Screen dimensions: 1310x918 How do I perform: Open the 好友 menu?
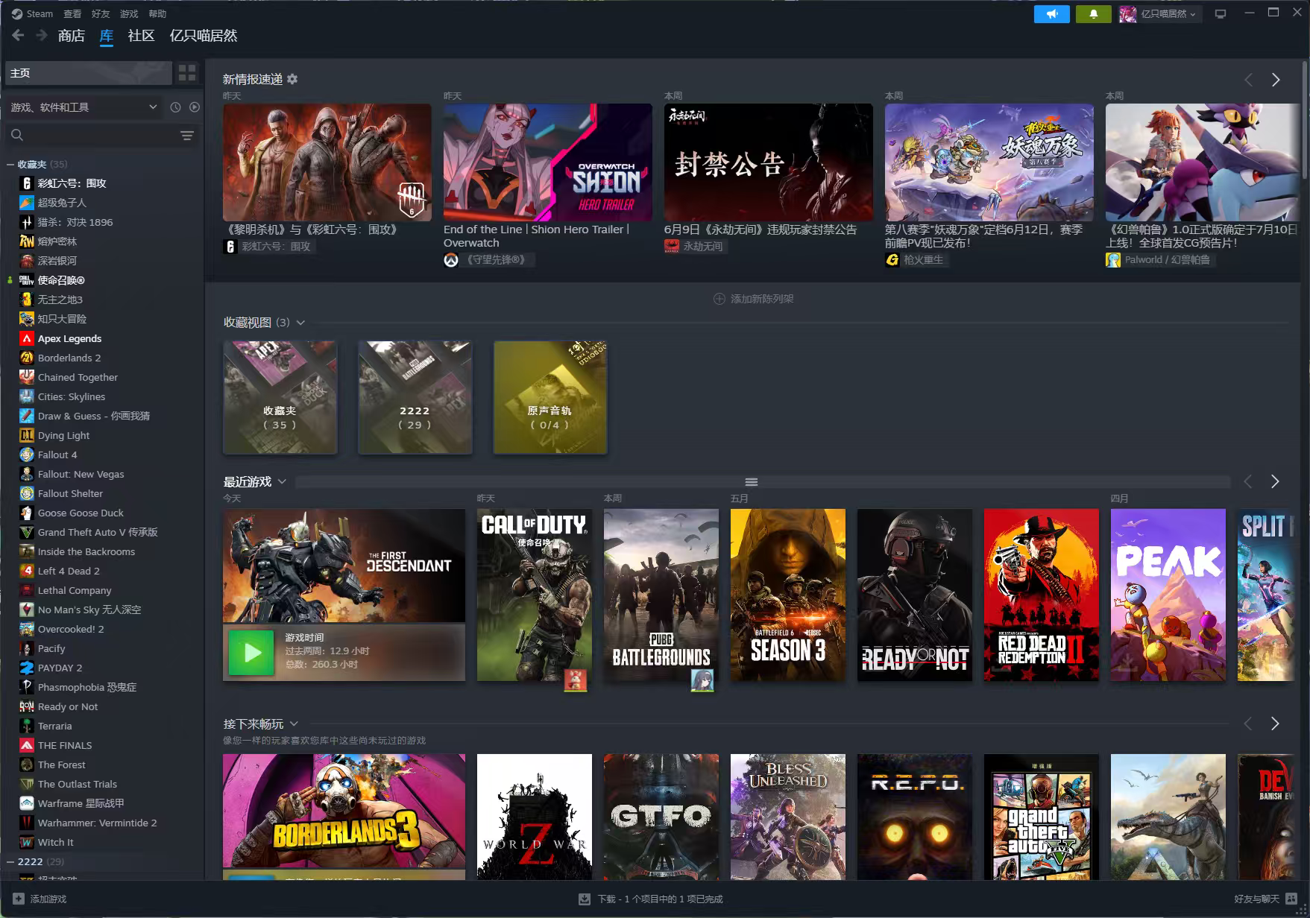[101, 13]
